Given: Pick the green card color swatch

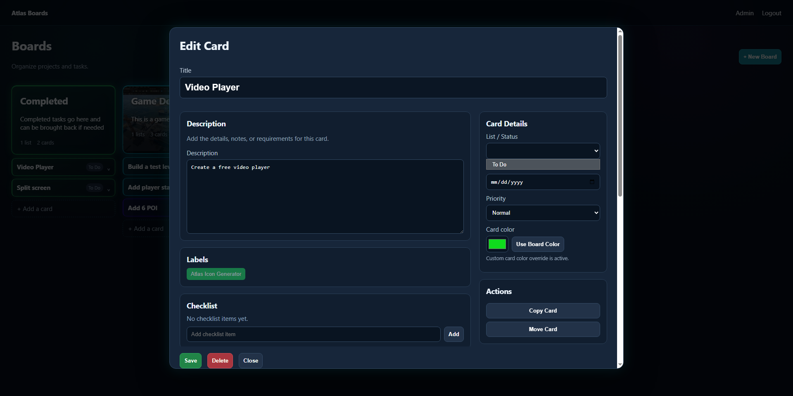Looking at the screenshot, I should [497, 244].
